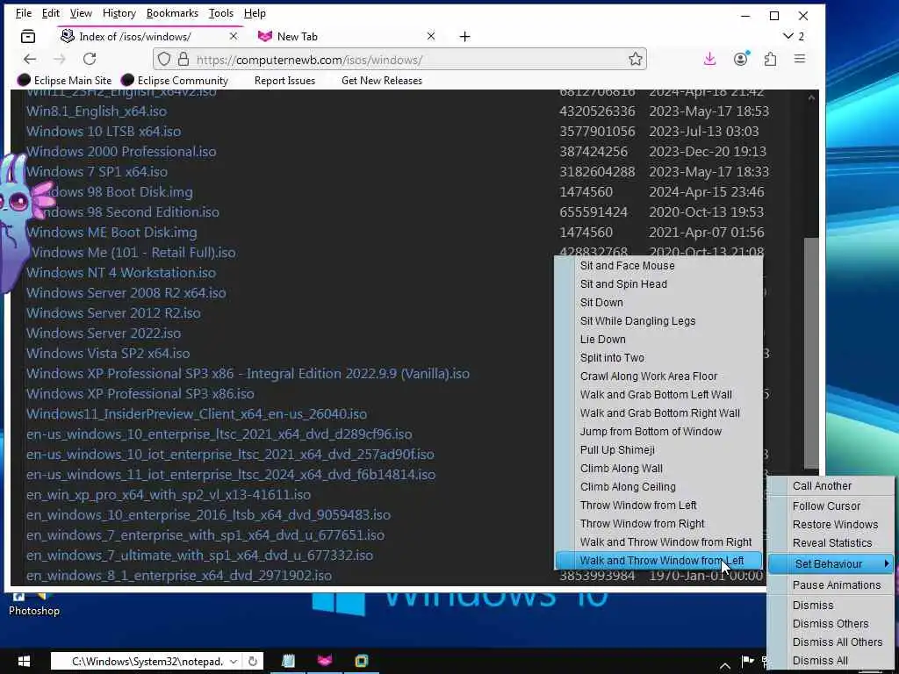The image size is (899, 674).
Task: Open en_windows_7_ultimate_with_sp1 iso link
Action: point(199,555)
